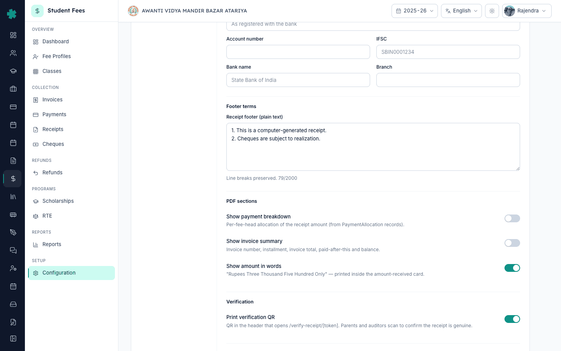
Task: Open the bus transport icon in the rail
Action: tap(13, 214)
